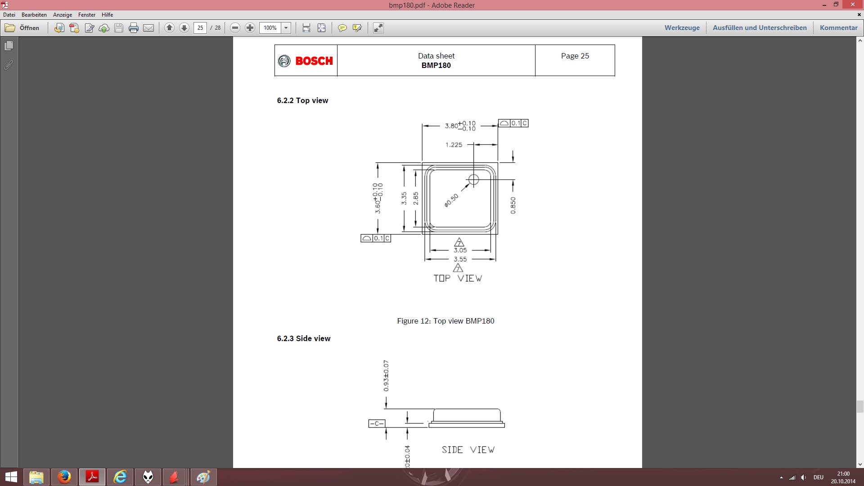Open the Bearbeiten menu

coord(34,15)
